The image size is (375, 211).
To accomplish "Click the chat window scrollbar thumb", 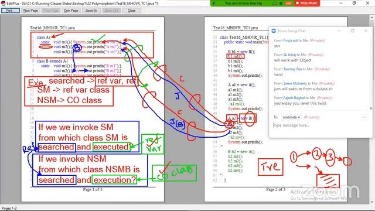I will click(x=371, y=108).
